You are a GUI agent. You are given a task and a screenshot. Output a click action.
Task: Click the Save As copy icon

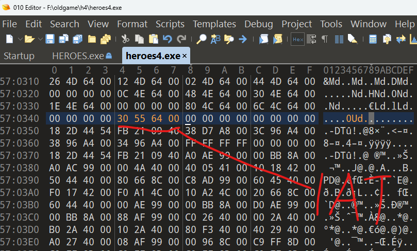[64, 39]
